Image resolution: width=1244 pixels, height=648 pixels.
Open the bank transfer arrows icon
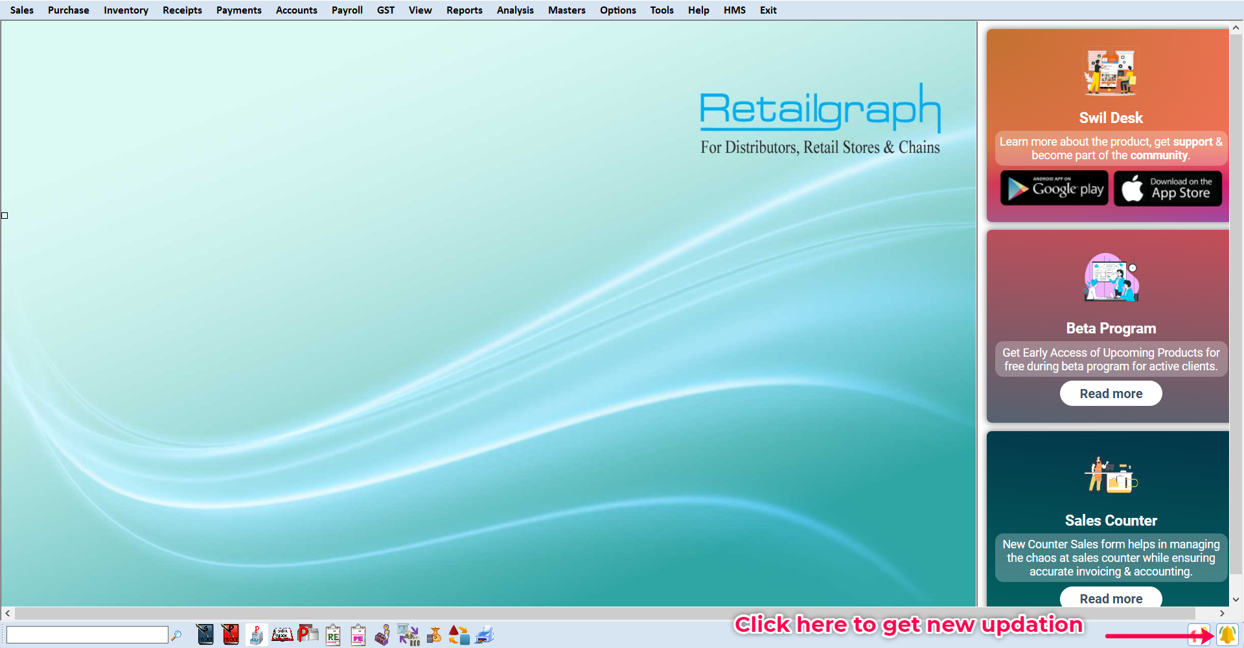pyautogui.click(x=408, y=634)
